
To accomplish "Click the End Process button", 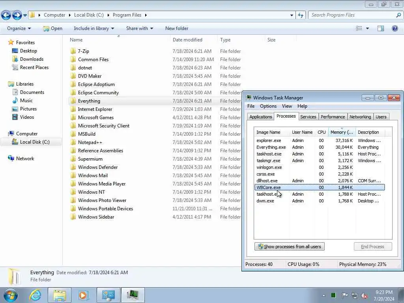I will pos(373,247).
